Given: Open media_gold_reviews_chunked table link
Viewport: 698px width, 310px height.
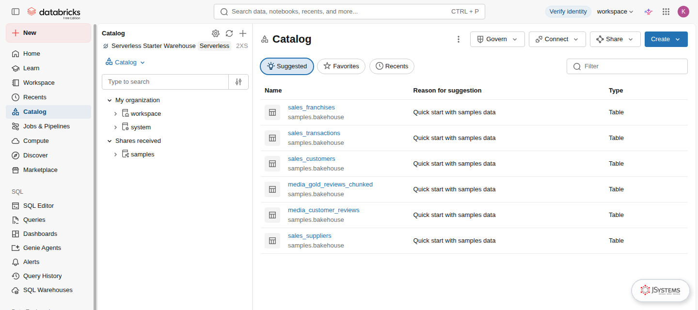Looking at the screenshot, I should (330, 185).
